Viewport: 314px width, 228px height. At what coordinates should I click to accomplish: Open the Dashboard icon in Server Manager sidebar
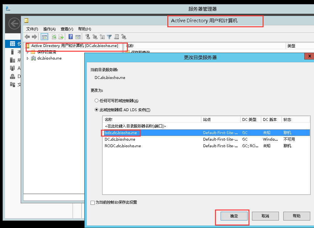(x=13, y=44)
